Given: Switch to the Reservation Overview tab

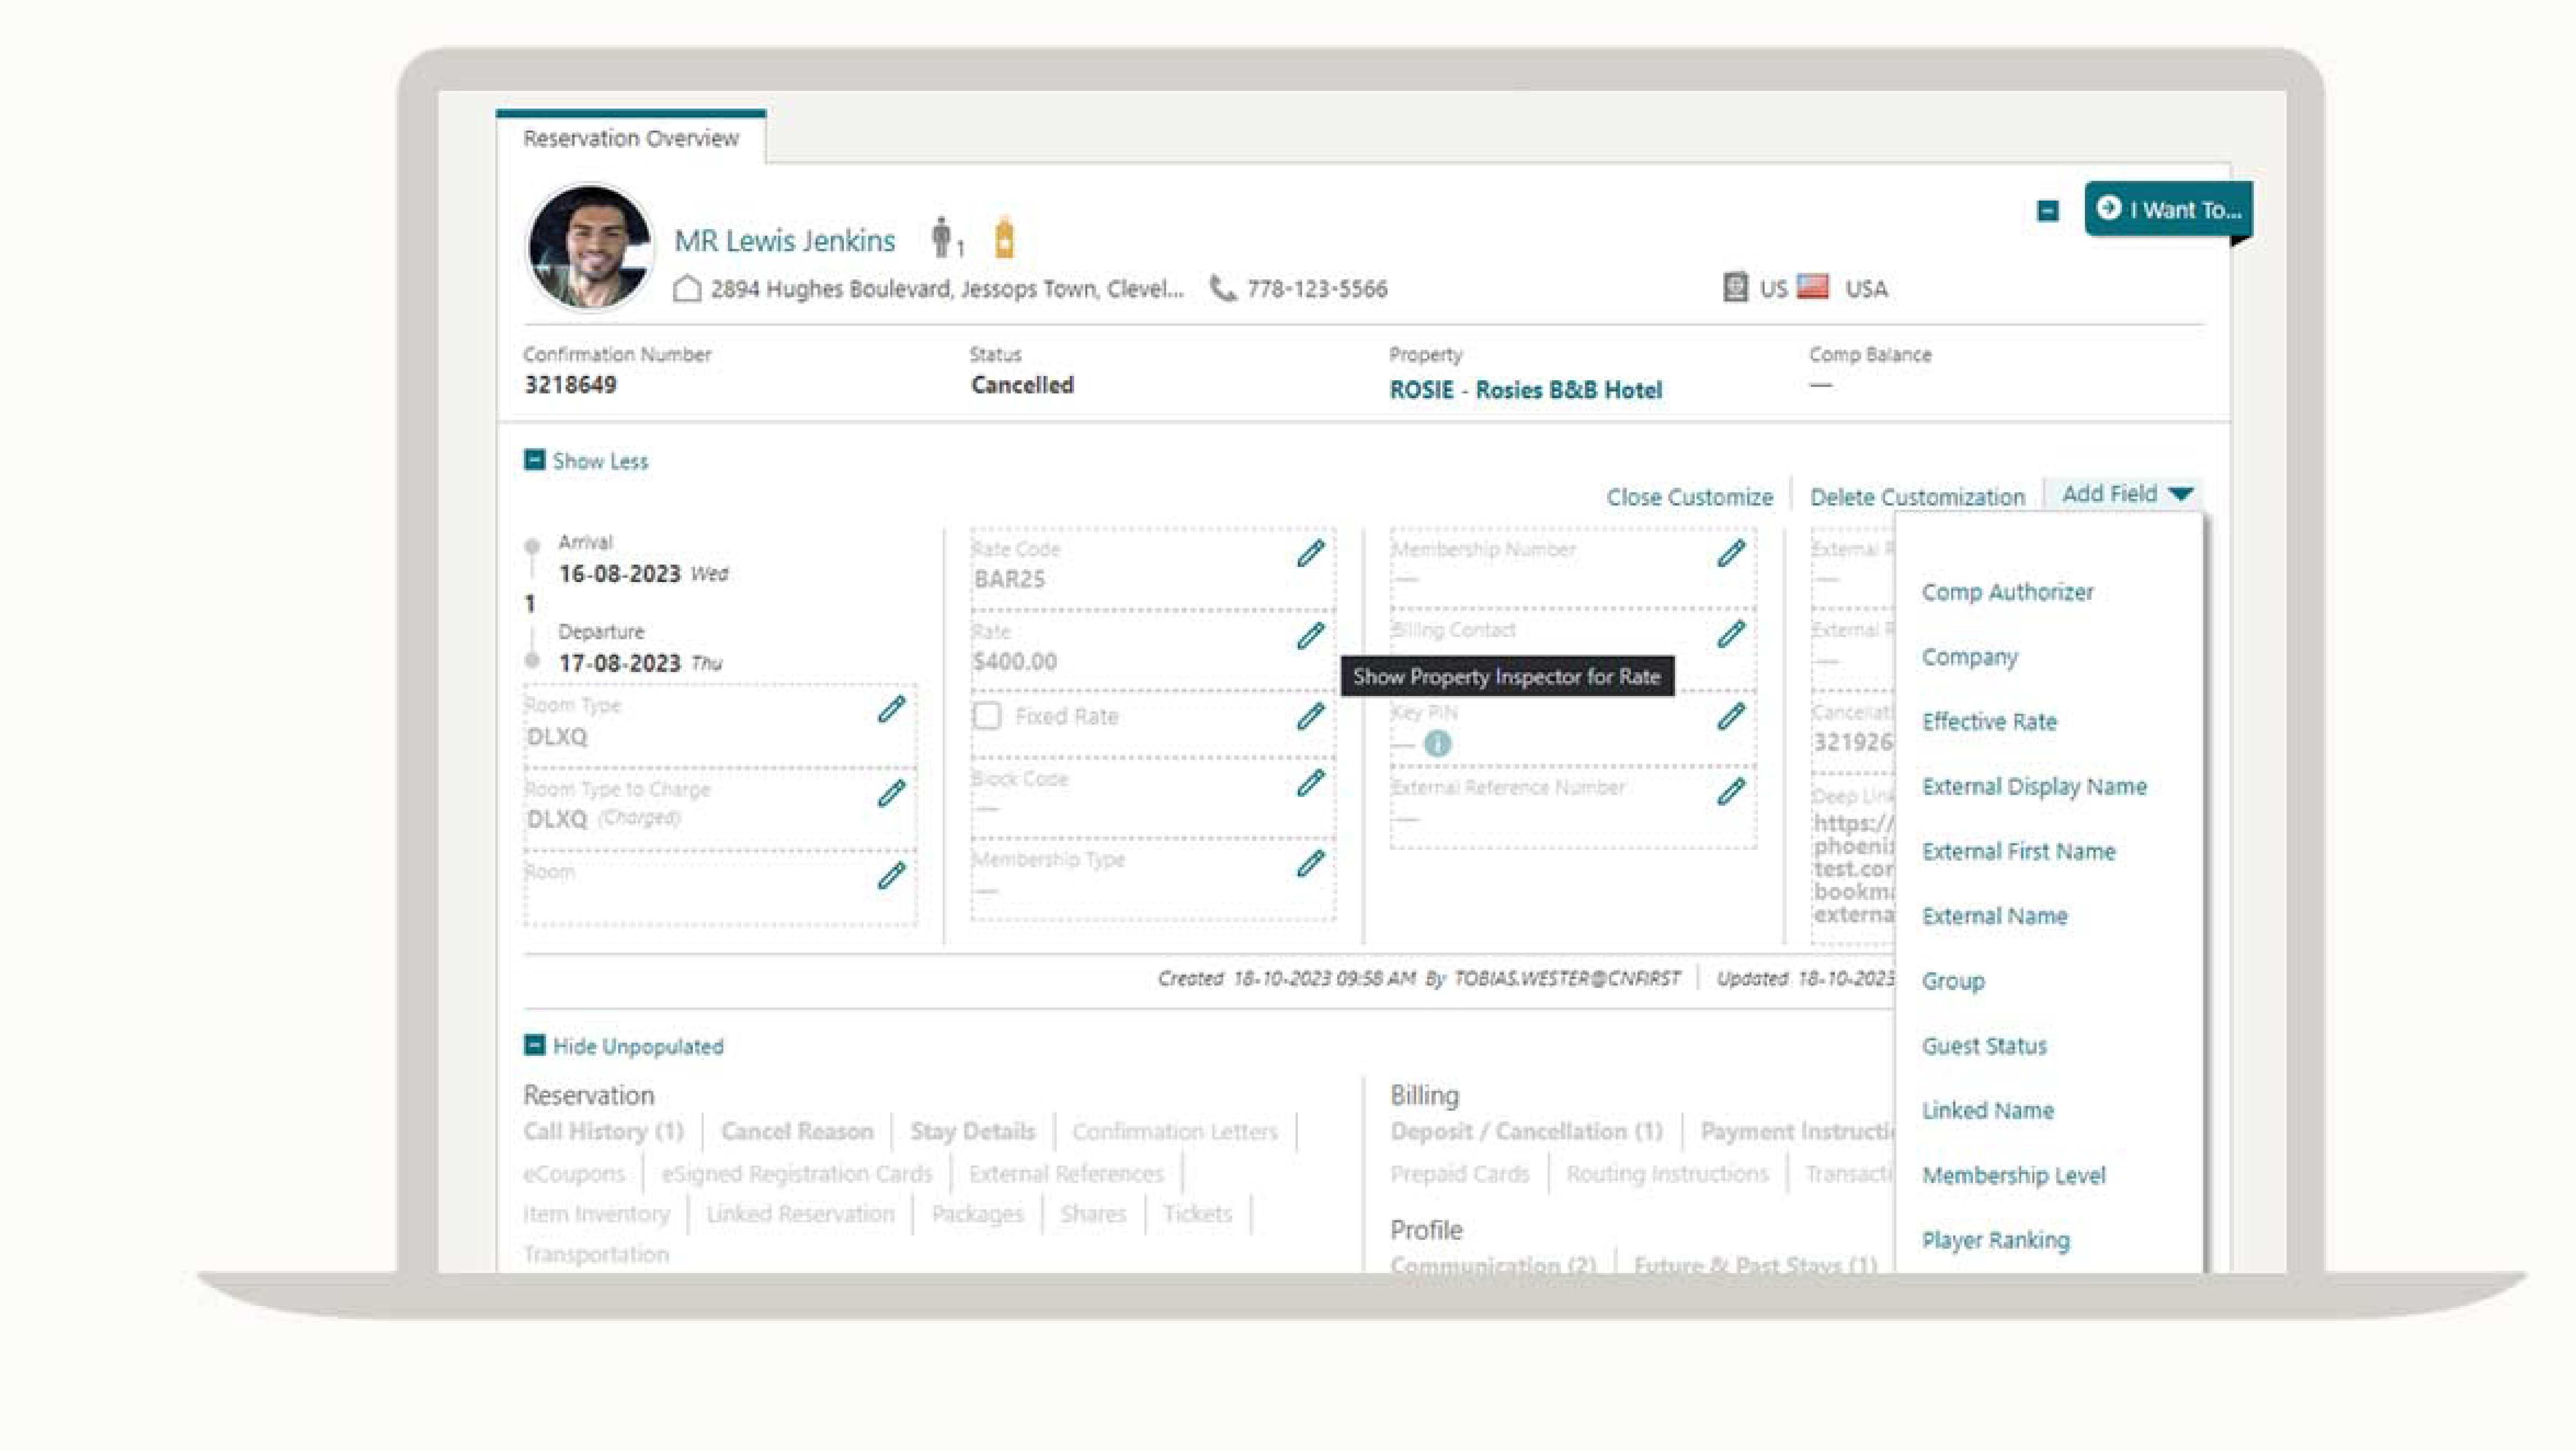Looking at the screenshot, I should [631, 138].
